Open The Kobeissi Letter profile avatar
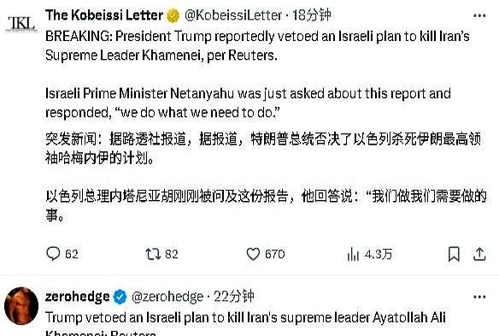The width and height of the screenshot is (499, 336). tap(21, 24)
